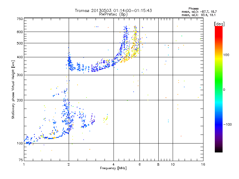This screenshot has height=179, width=239.
Task: Click the y-axis '500' tick label
Action: 20,43
